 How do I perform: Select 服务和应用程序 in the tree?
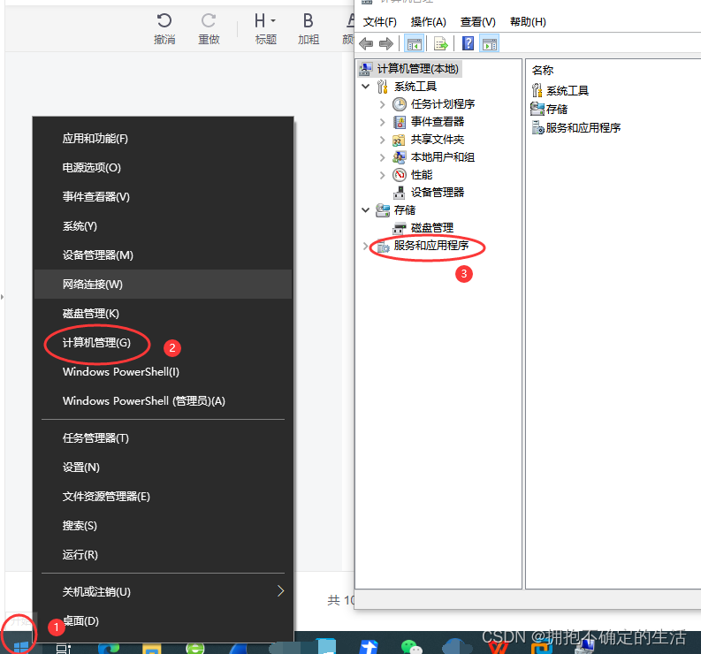pos(431,246)
